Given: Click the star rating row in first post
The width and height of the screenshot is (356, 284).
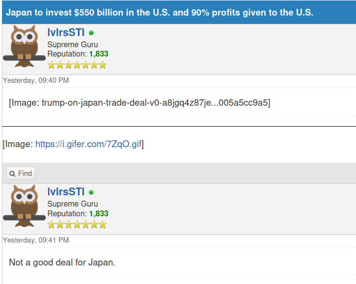Looking at the screenshot, I should click(77, 65).
